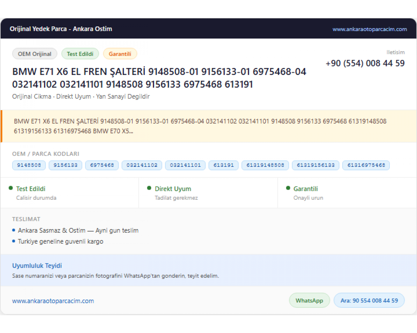Click the +90 (554) 008 44 59 phone number
The image size is (417, 333).
(x=365, y=63)
